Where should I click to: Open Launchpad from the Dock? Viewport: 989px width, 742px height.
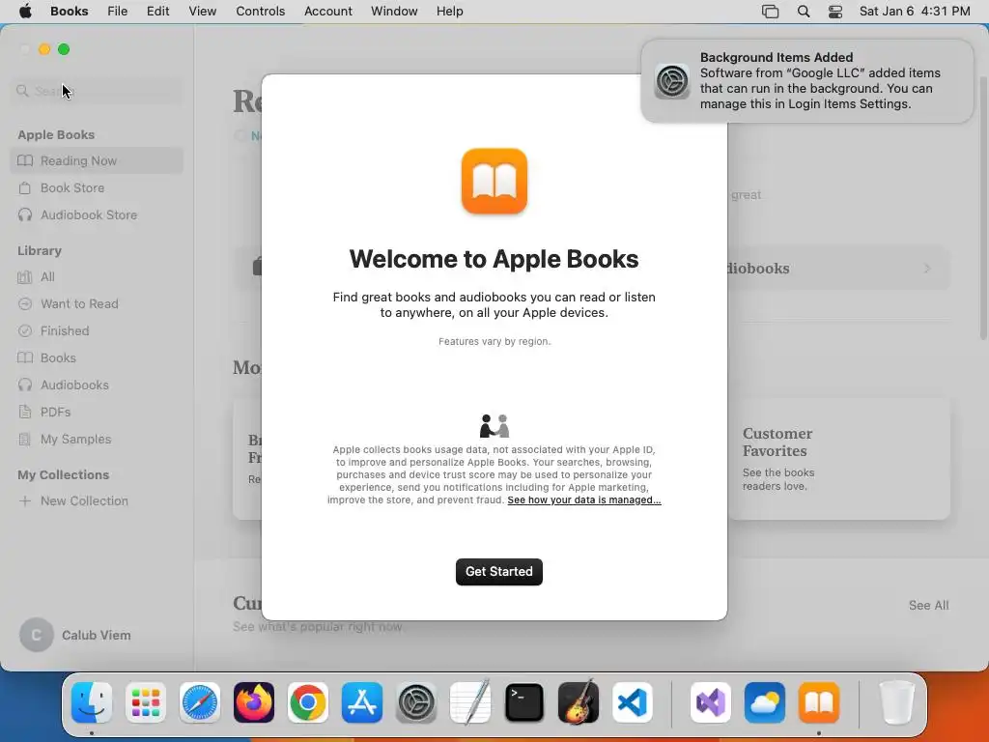coord(146,703)
